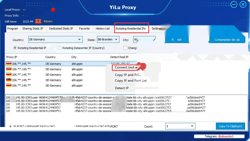Open the City dropdown
The height and width of the screenshot is (141, 250).
pyautogui.click(x=144, y=39)
